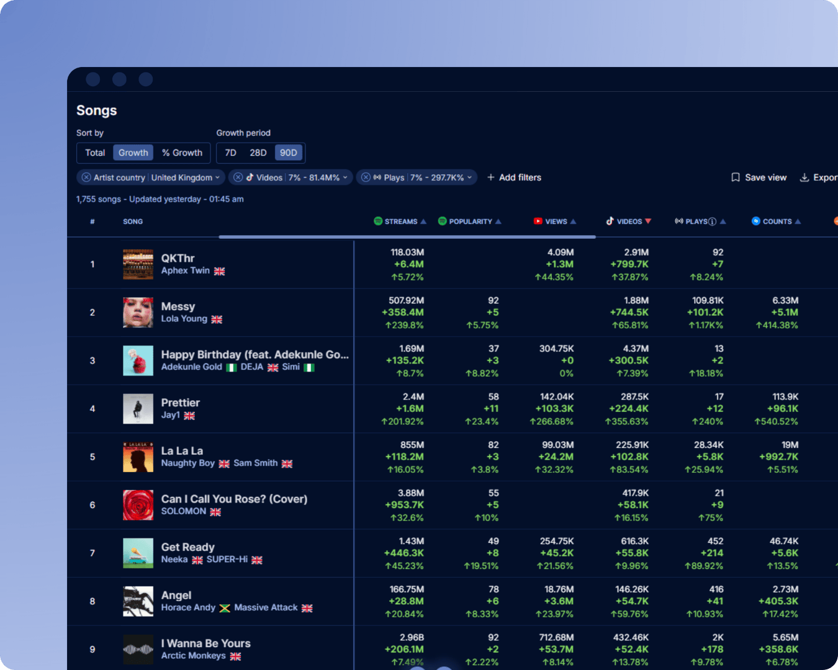
Task: Open artist Massive Attack
Action: 266,607
